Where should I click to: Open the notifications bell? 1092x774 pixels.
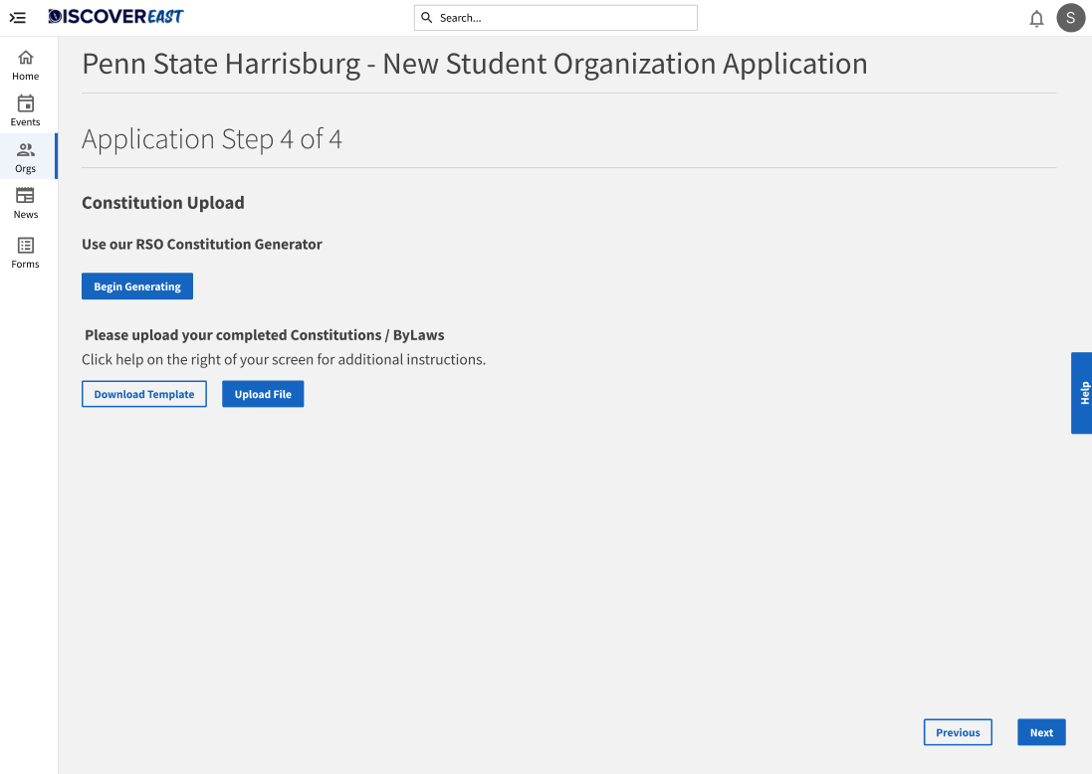[1036, 18]
